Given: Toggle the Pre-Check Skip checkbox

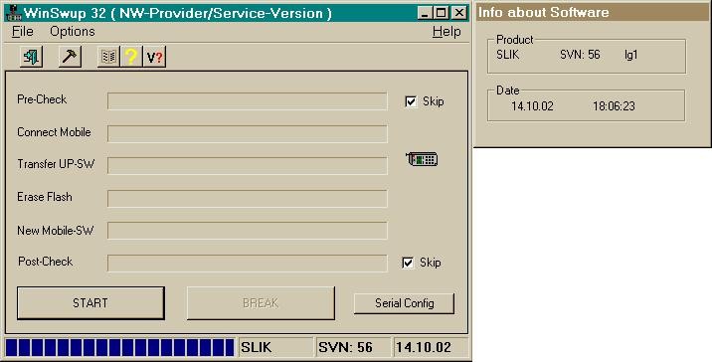Looking at the screenshot, I should (411, 101).
